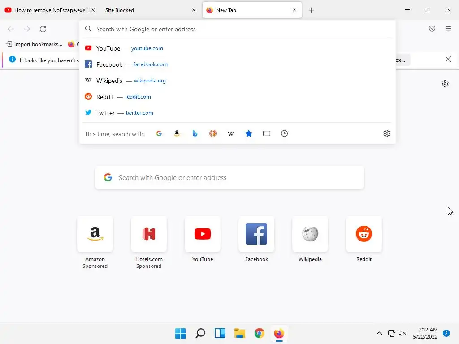
Task: Click Import bookmarks in bookmarks toolbar
Action: coord(34,44)
